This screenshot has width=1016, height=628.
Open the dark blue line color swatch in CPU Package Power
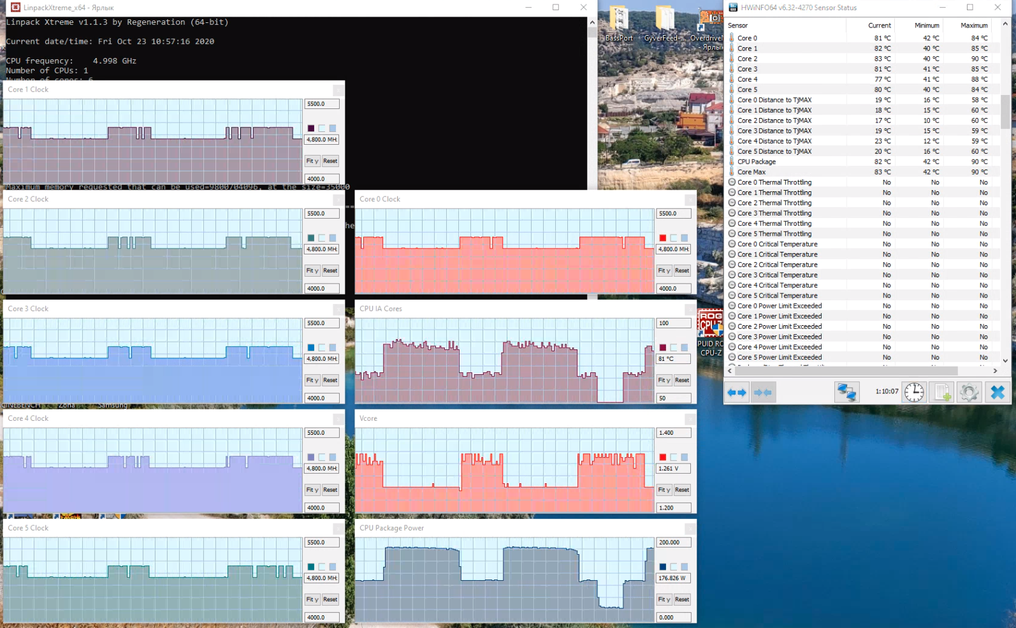(663, 567)
